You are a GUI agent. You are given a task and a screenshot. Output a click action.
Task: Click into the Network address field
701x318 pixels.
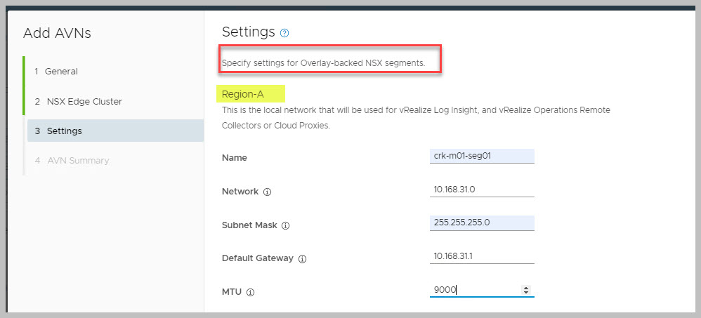[481, 190]
